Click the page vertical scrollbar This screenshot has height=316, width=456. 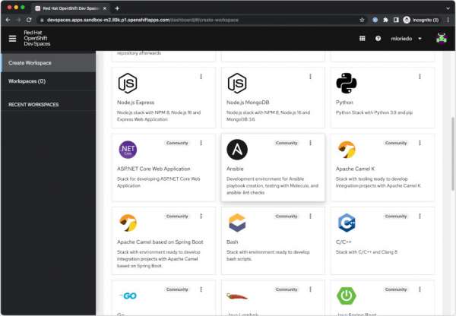(x=452, y=153)
